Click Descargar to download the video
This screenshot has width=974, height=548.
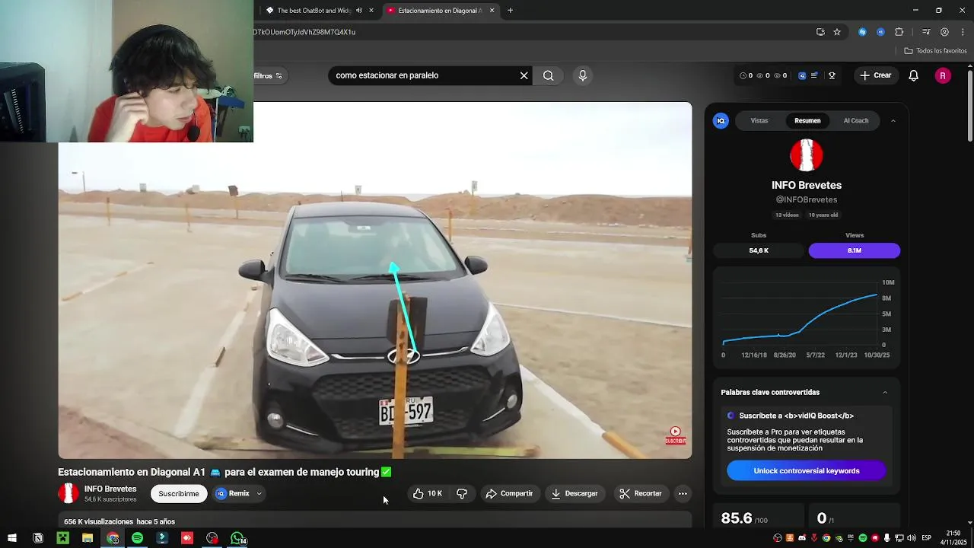tap(575, 493)
